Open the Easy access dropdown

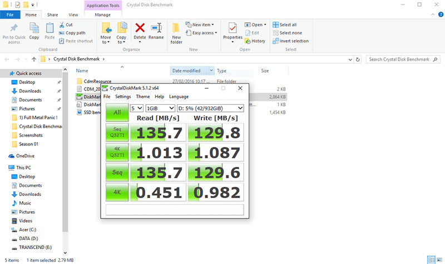click(x=202, y=33)
